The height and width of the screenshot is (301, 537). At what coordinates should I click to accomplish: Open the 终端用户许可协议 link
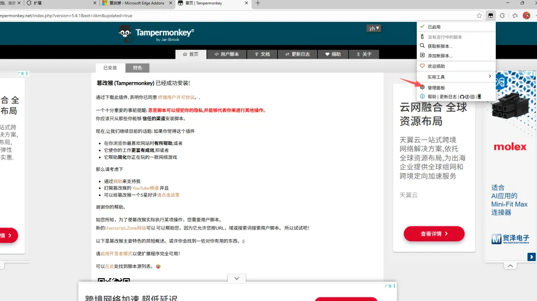click(176, 98)
